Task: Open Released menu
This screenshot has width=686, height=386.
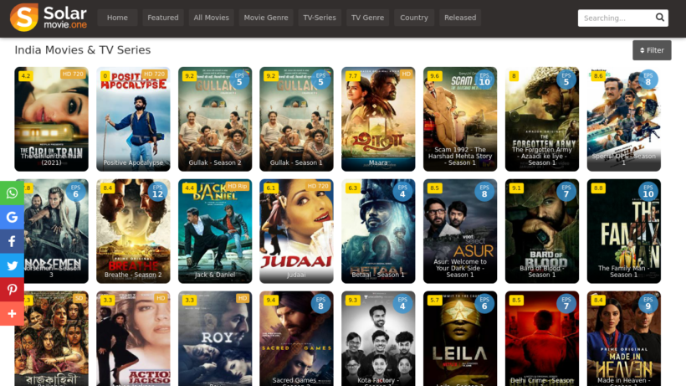Action: coord(460,18)
